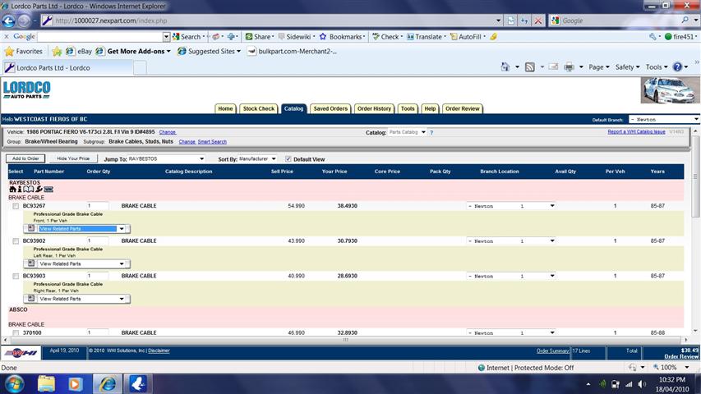Open Windows Explorer folder on taskbar
The width and height of the screenshot is (701, 394).
click(x=46, y=383)
